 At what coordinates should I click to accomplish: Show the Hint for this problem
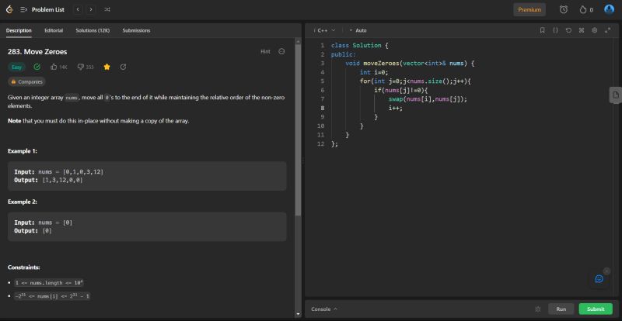coord(265,51)
